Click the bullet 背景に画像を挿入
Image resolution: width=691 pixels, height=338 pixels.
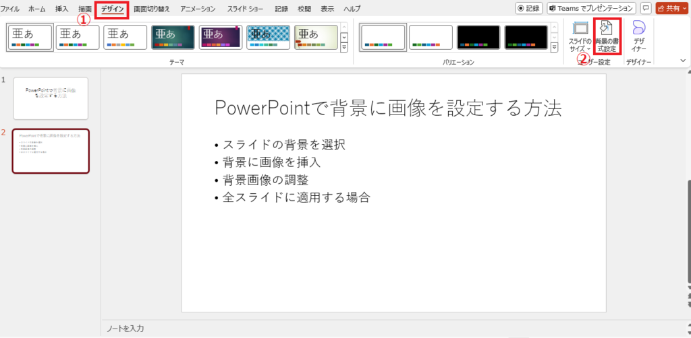click(271, 162)
